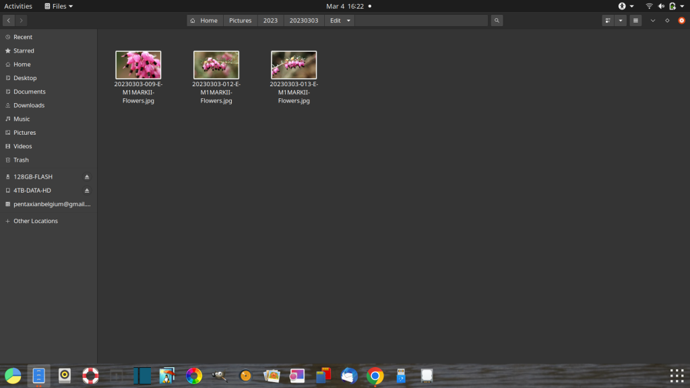Launch GIMP from the dock
690x388 pixels.
click(220, 376)
